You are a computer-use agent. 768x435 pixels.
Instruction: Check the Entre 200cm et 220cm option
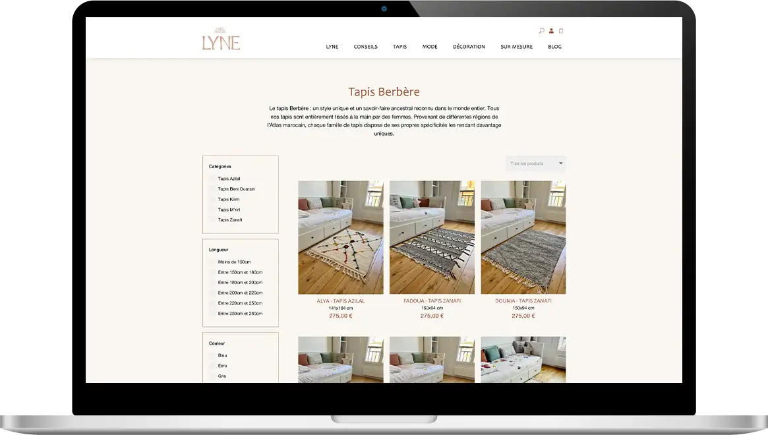pos(212,293)
